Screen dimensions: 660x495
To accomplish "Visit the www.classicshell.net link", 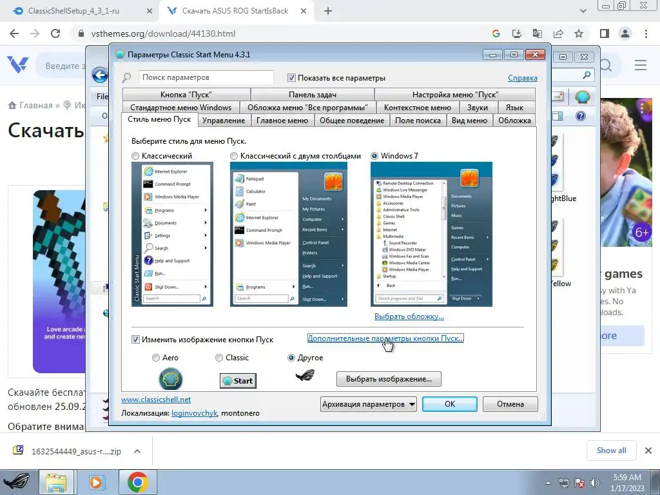I will (x=156, y=400).
